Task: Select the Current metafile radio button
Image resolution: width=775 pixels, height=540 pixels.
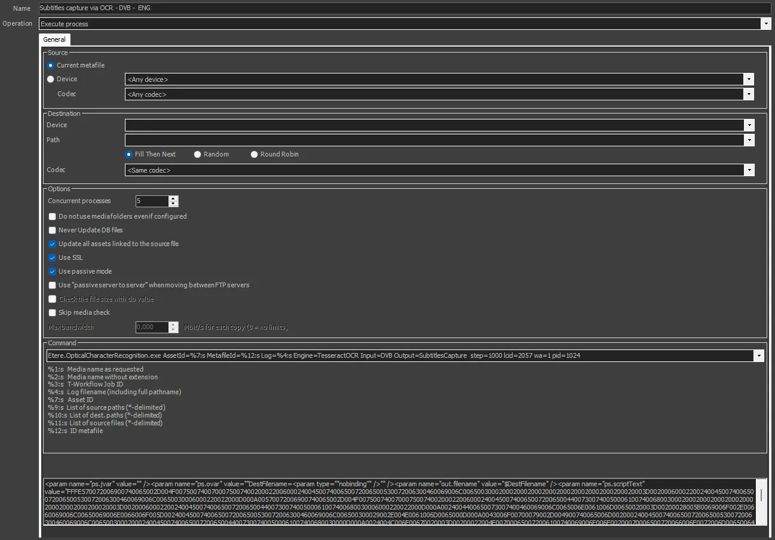Action: click(x=51, y=65)
